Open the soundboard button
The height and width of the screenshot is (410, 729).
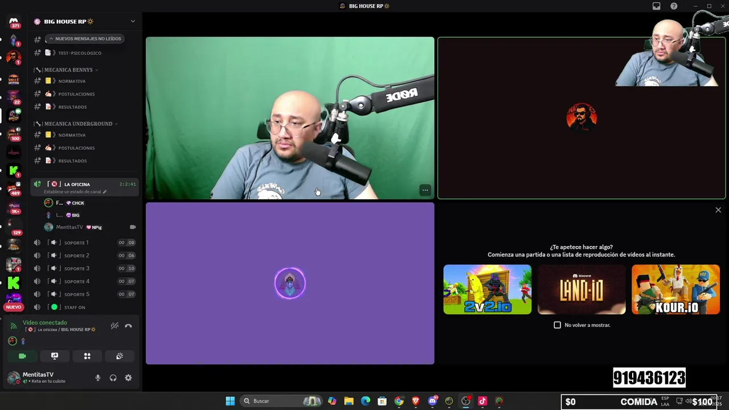(120, 356)
